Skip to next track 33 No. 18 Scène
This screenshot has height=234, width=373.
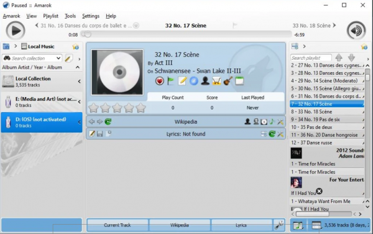coord(314,26)
